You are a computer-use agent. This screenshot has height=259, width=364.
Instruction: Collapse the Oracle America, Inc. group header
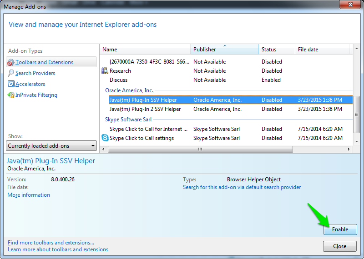(129, 90)
